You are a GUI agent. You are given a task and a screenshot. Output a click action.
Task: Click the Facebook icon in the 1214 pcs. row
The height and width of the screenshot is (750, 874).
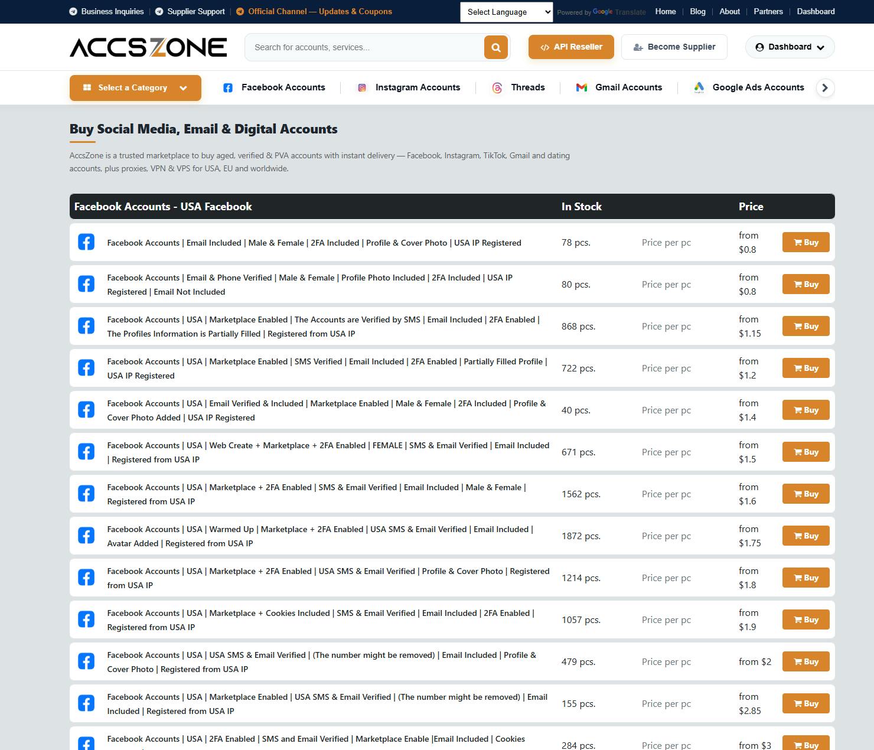tap(86, 578)
